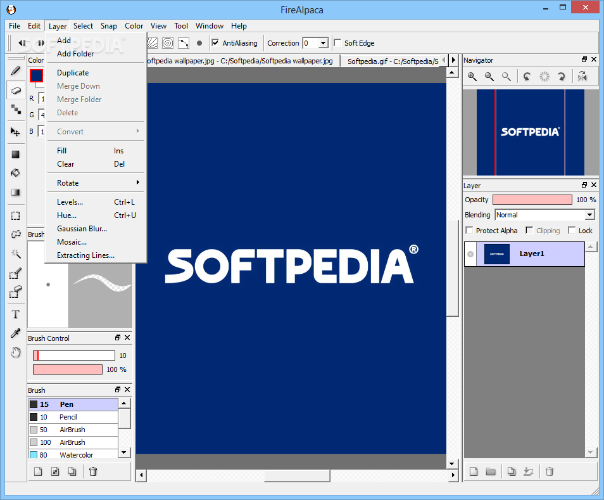
Task: Select the Gradient tool
Action: pos(15,192)
